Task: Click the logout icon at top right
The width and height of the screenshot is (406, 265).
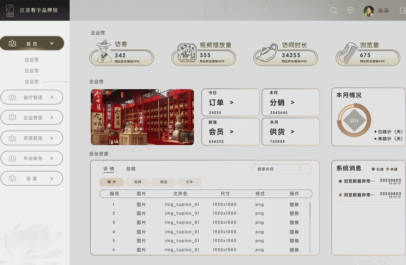Action: (x=403, y=11)
